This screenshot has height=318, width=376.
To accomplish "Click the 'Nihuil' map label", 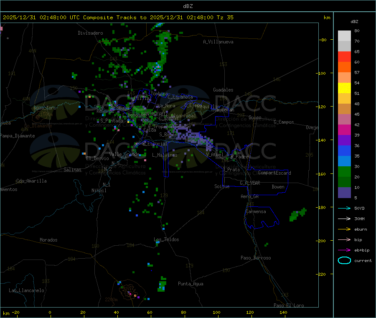I will point(99,191).
